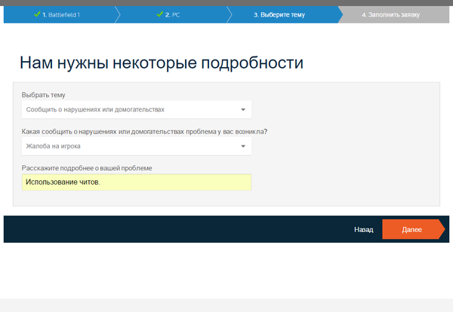Viewport: 453px width, 312px height.
Task: Click the green checkmark beside PC step
Action: coord(160,14)
